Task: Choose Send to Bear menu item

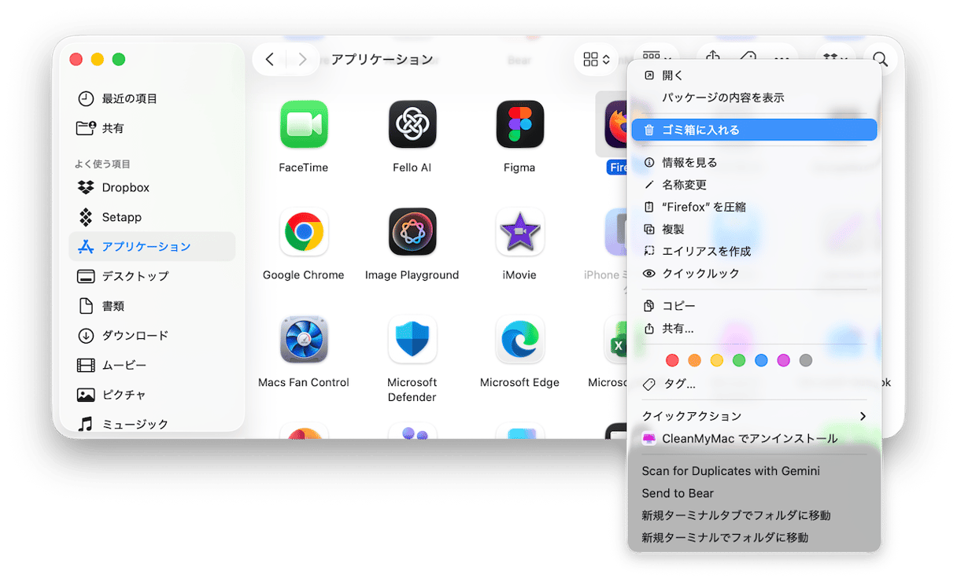Action: click(x=754, y=493)
